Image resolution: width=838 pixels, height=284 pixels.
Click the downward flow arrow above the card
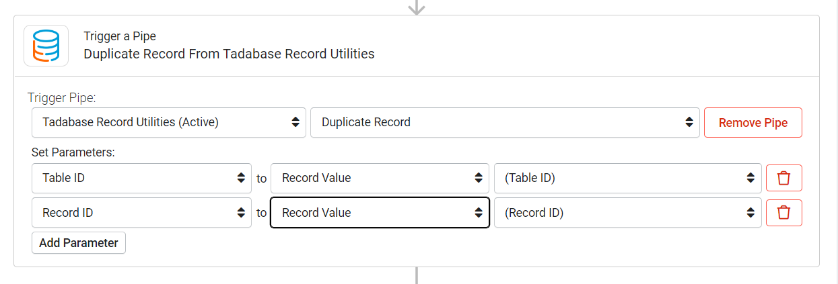pos(417,7)
